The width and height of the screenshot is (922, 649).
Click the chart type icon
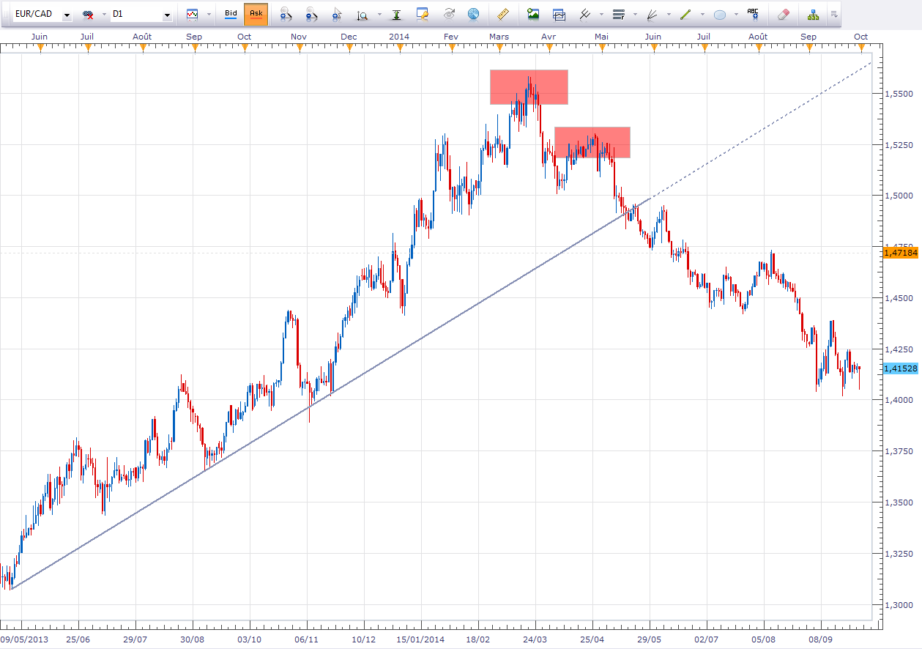(x=193, y=14)
